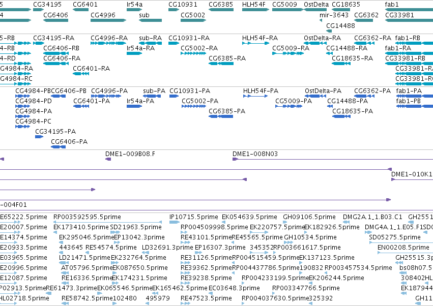Select protein CG5009-PA
This screenshot has width=433, height=306.
click(x=288, y=106)
